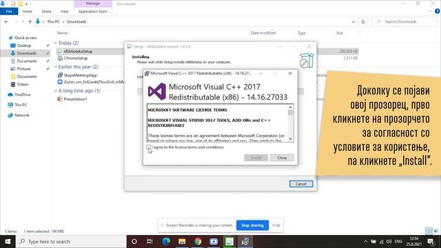Cancel the eBiblioteka setup
The height and width of the screenshot is (248, 441).
(x=301, y=184)
